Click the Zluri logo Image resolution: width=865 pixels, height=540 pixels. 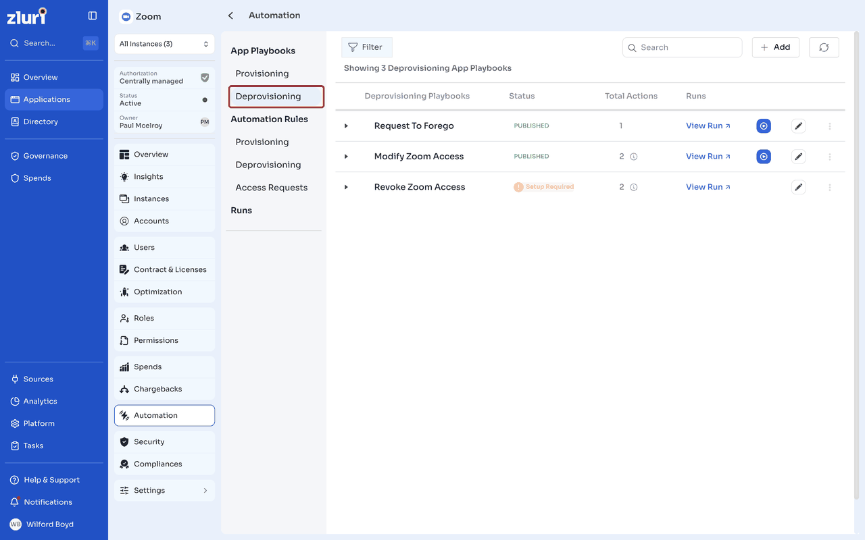tap(27, 16)
